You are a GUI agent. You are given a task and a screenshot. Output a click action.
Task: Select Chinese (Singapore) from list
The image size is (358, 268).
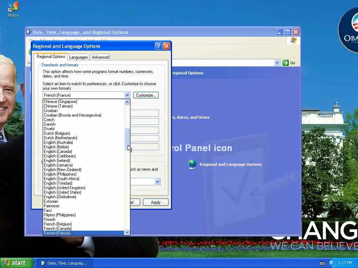pyautogui.click(x=84, y=102)
